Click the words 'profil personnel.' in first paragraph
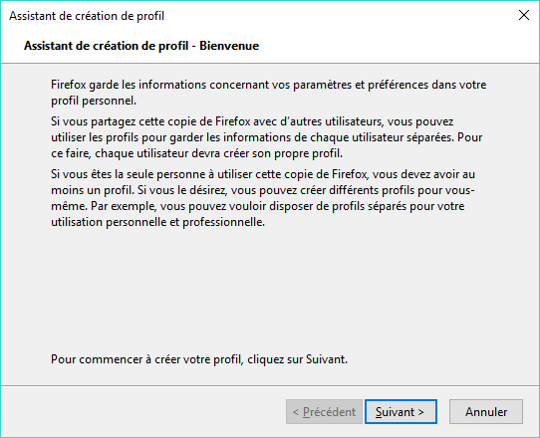 coord(94,101)
